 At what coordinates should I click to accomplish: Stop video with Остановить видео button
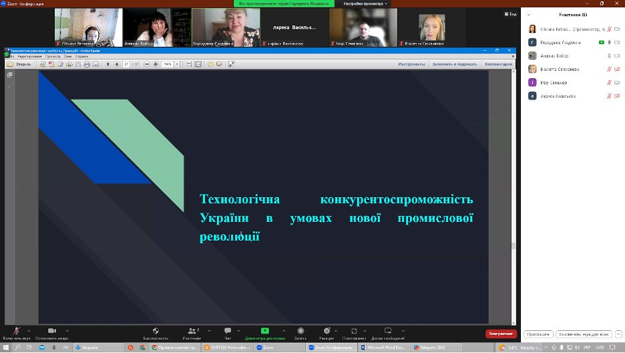(x=52, y=333)
